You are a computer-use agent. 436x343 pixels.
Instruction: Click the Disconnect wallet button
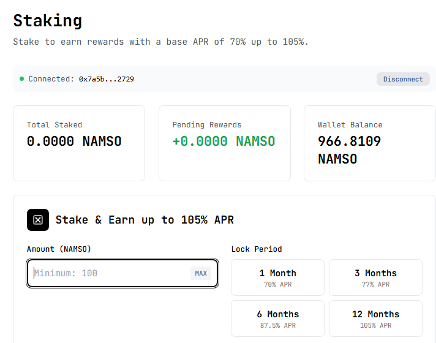coord(403,79)
